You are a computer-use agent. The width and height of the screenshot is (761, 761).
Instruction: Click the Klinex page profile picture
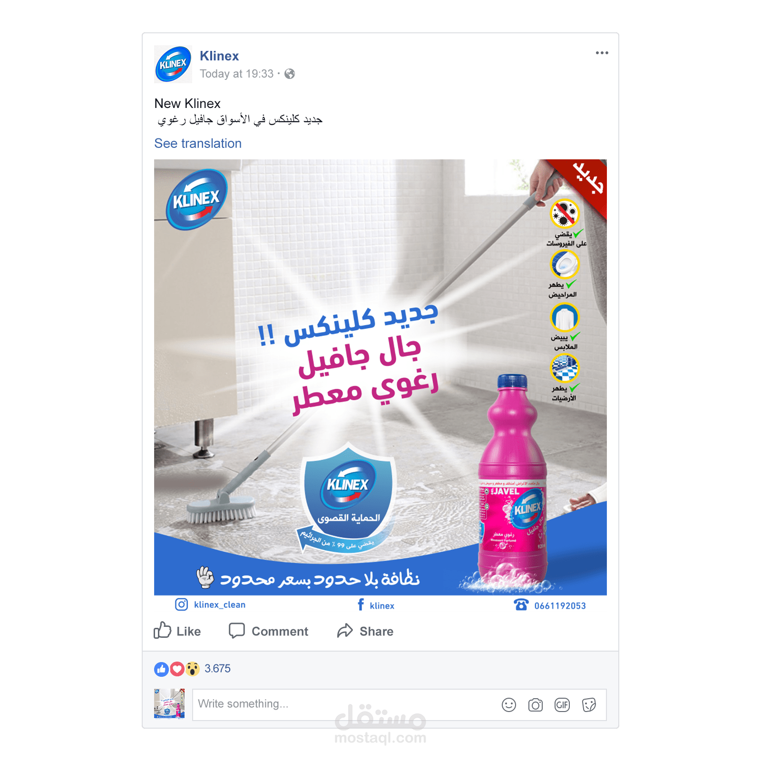(x=173, y=64)
